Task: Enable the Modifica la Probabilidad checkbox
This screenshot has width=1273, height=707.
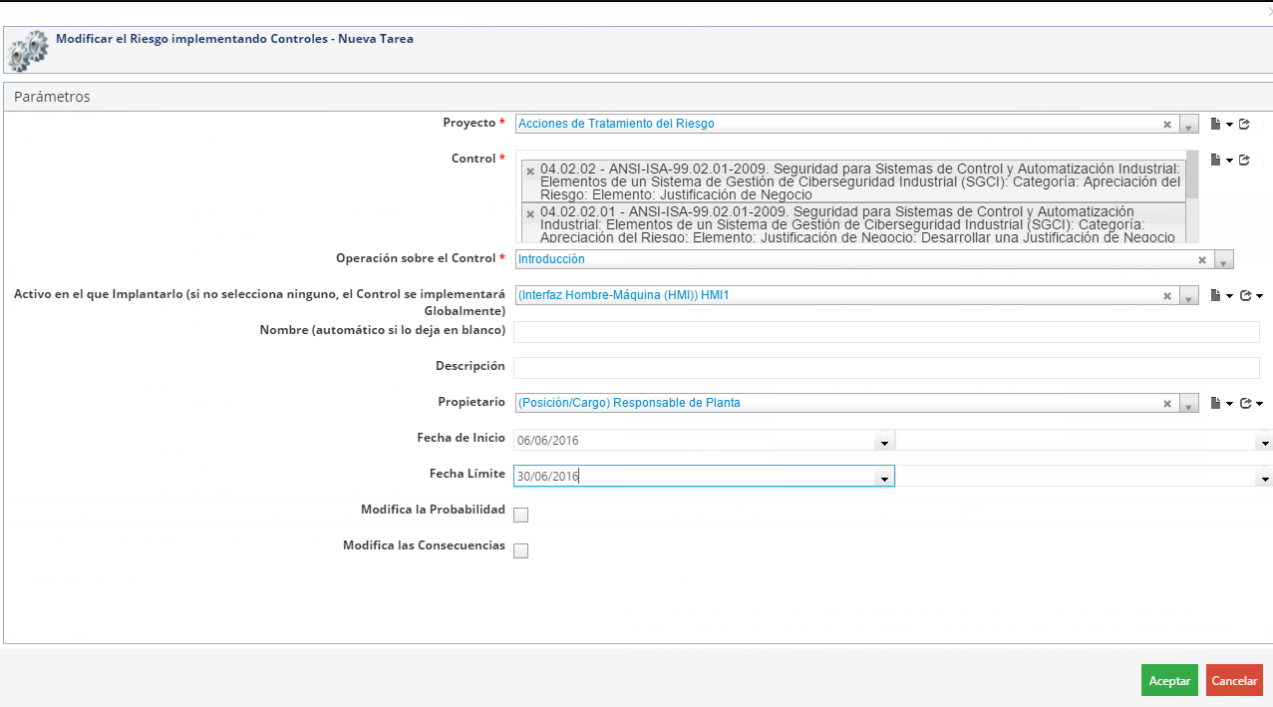Action: tap(520, 515)
